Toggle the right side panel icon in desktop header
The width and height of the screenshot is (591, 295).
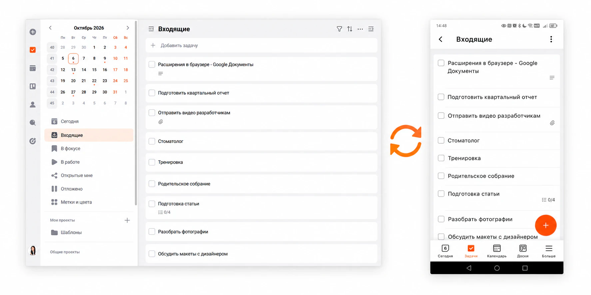pos(371,29)
